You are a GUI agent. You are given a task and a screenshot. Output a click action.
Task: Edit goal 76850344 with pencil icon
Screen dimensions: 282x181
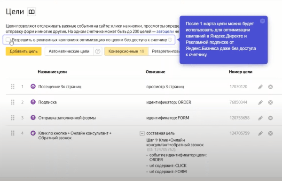(x=260, y=102)
